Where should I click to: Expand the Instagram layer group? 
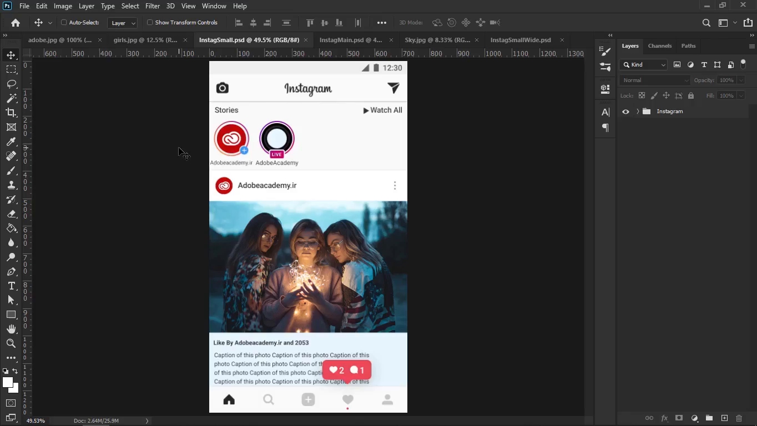(638, 111)
